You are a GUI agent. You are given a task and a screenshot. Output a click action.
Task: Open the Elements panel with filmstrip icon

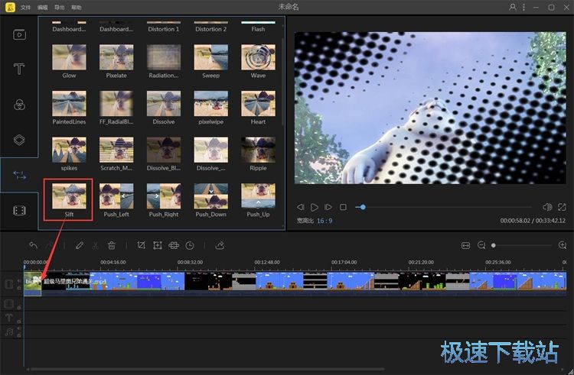(x=19, y=211)
